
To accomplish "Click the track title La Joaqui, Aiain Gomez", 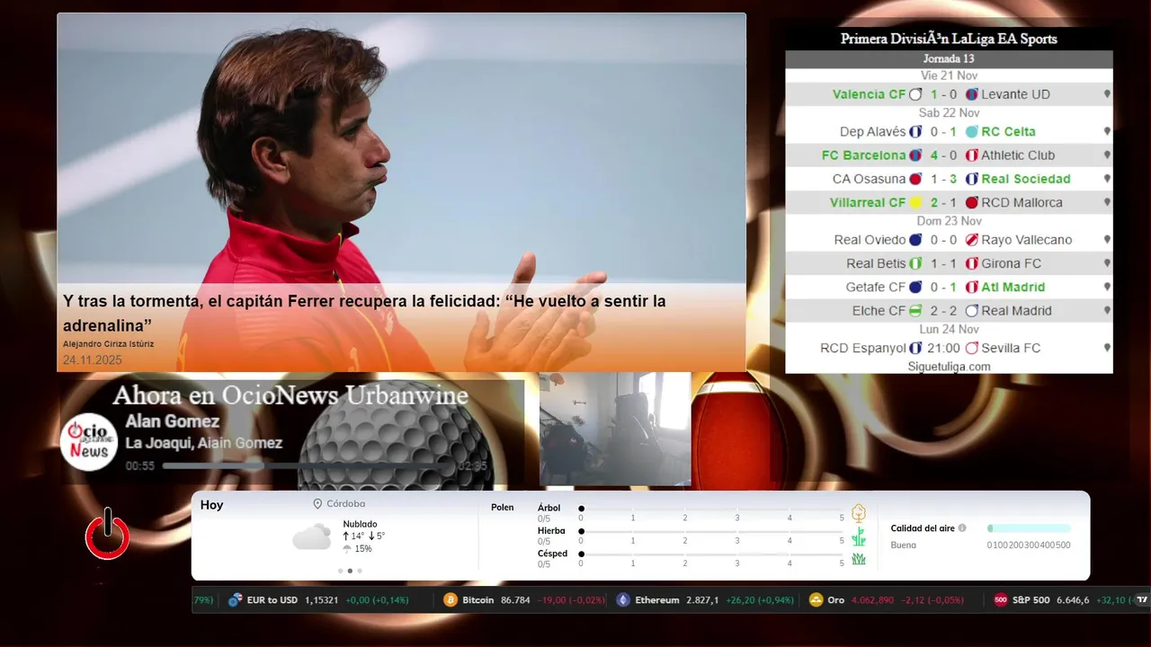I will (x=203, y=443).
